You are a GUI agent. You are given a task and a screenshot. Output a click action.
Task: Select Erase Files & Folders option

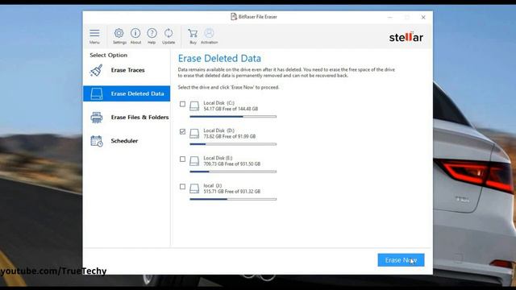point(127,118)
